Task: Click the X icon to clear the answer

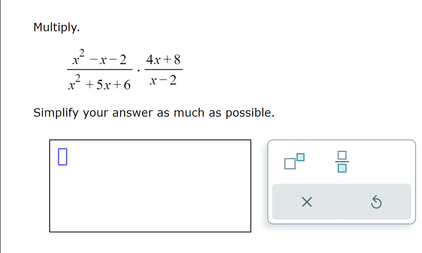Action: coord(306,202)
